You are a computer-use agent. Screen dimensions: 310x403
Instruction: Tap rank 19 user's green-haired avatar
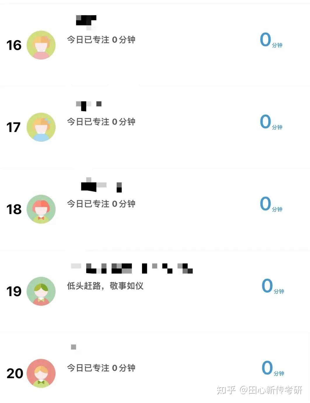(41, 291)
